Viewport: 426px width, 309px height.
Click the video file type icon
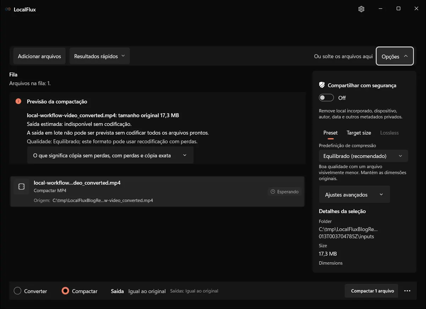tap(21, 187)
